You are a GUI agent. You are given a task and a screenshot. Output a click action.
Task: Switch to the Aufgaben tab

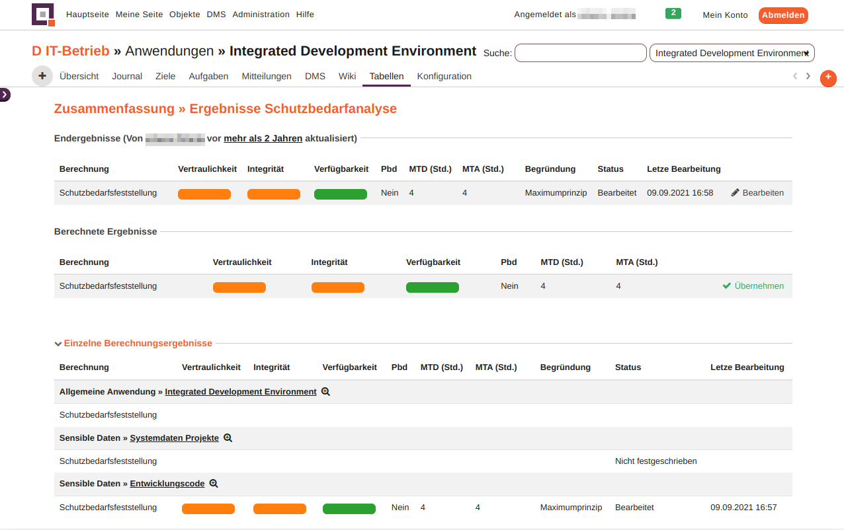(x=208, y=76)
